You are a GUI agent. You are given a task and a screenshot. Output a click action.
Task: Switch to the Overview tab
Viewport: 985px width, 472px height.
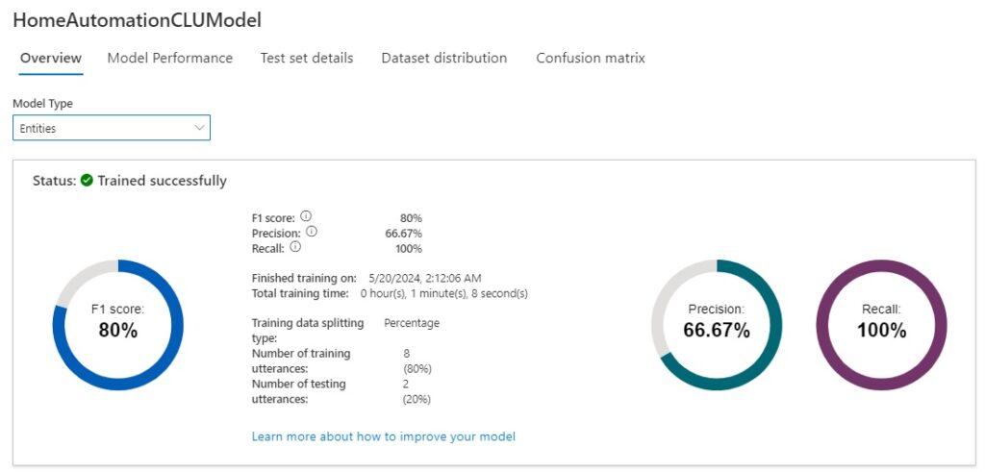click(x=51, y=58)
